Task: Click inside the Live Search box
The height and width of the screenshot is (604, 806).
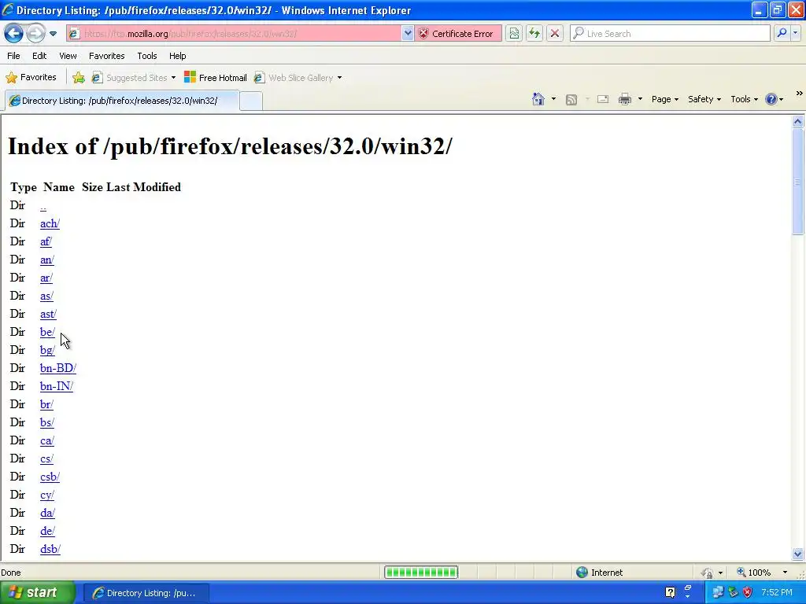Action: (671, 34)
